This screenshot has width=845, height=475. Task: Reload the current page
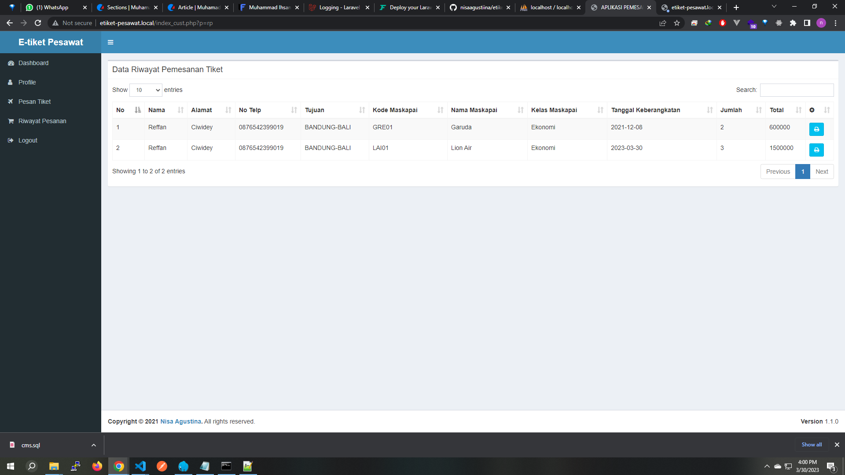pyautogui.click(x=38, y=23)
